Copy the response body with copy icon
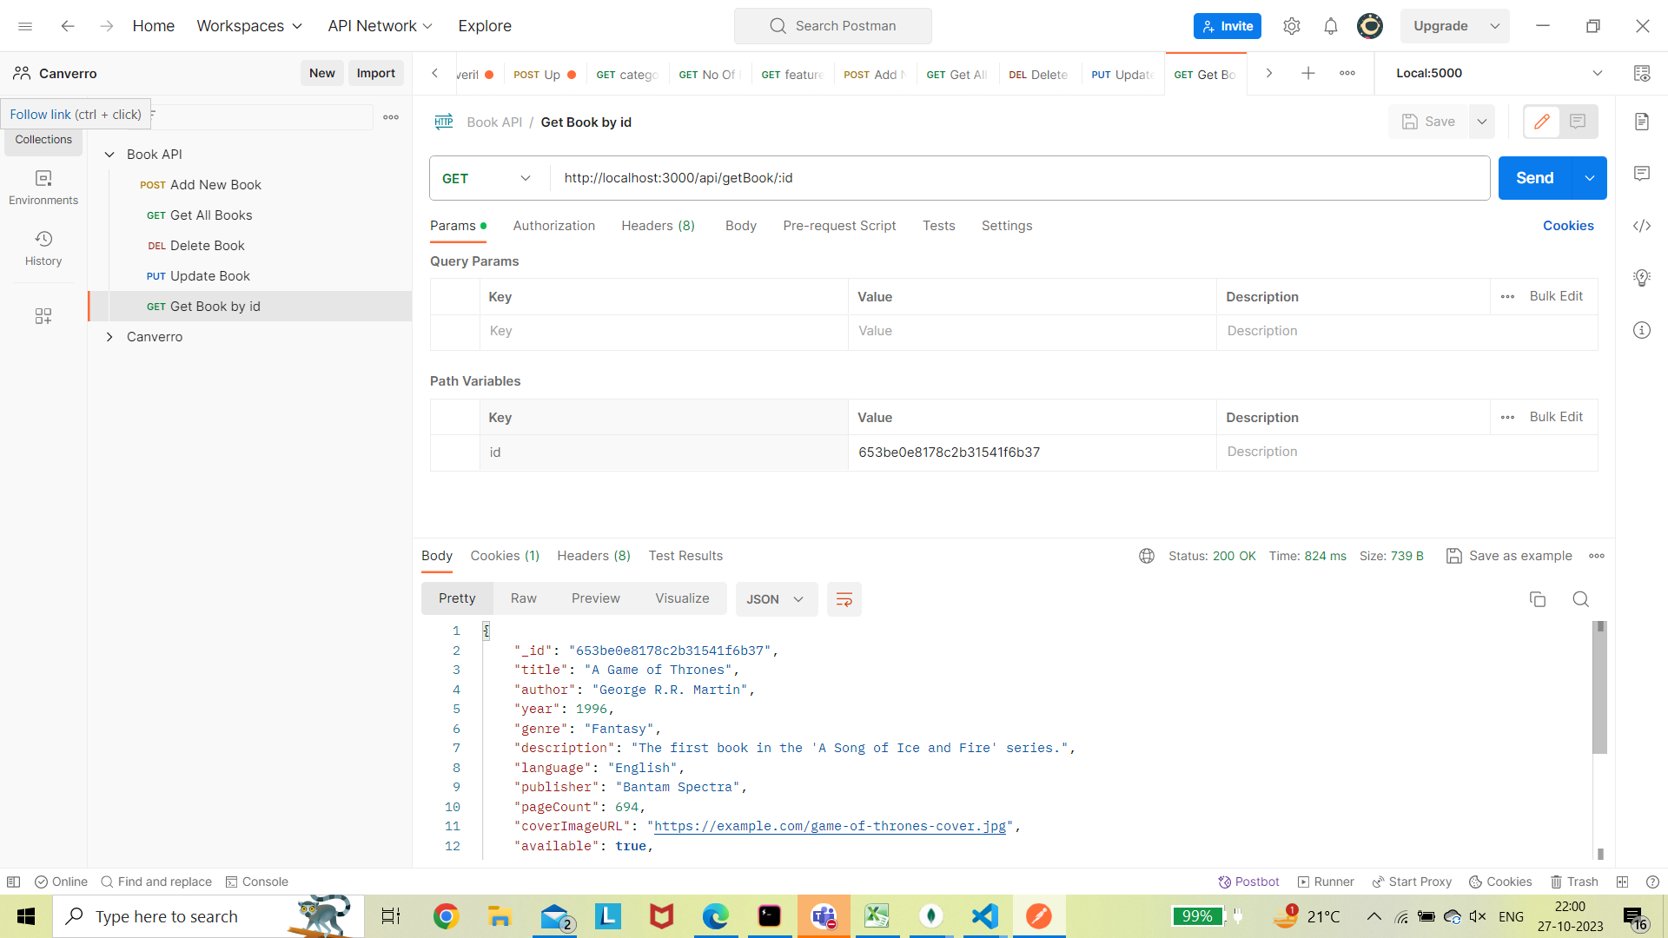This screenshot has height=938, width=1668. coord(1538,599)
